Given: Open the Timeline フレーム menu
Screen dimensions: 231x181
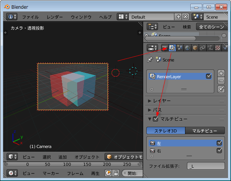Looking at the screenshot, I should pyautogui.click(x=75, y=173).
